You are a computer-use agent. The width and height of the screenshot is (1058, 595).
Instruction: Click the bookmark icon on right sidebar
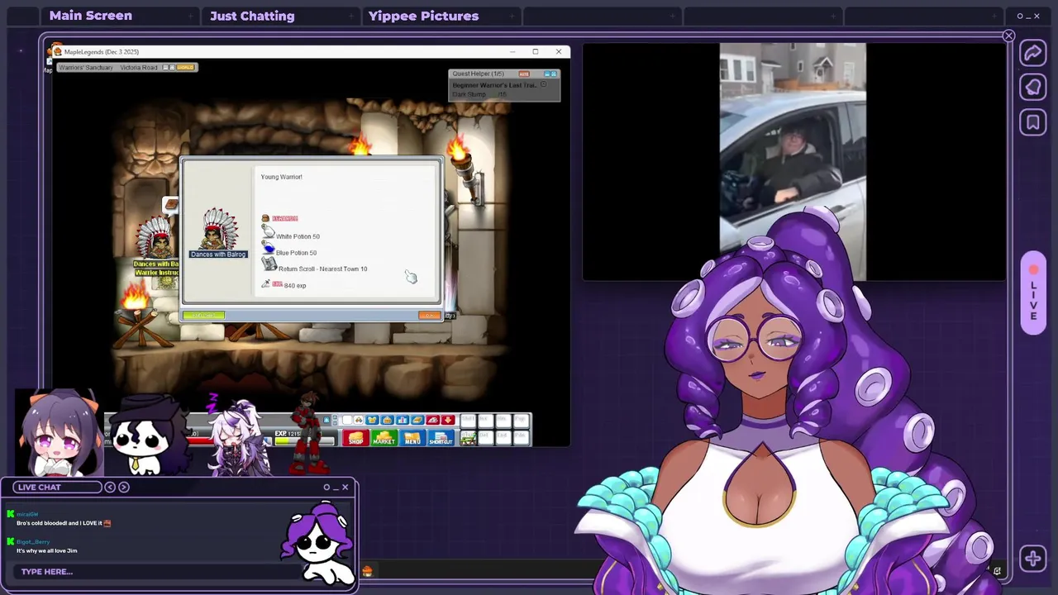click(1033, 123)
